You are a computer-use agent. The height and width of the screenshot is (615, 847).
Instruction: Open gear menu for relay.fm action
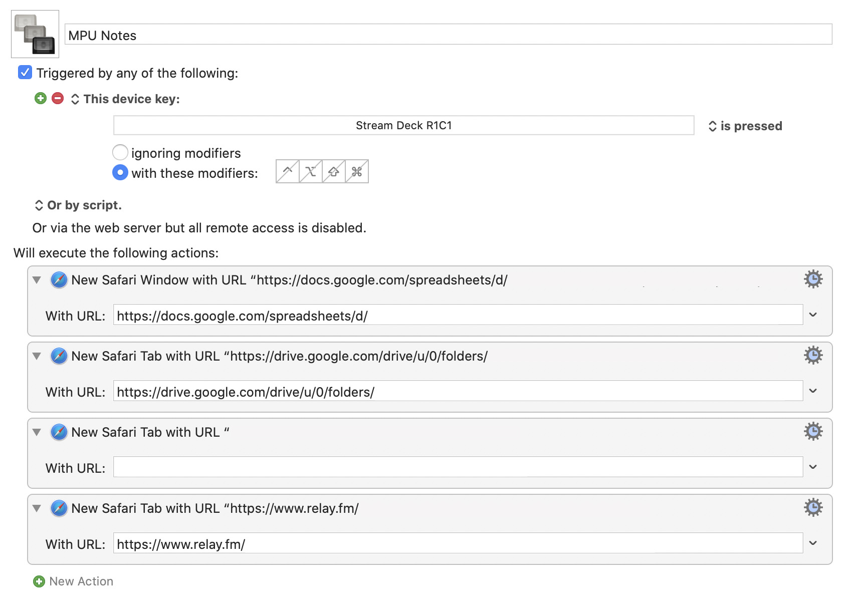click(x=813, y=507)
